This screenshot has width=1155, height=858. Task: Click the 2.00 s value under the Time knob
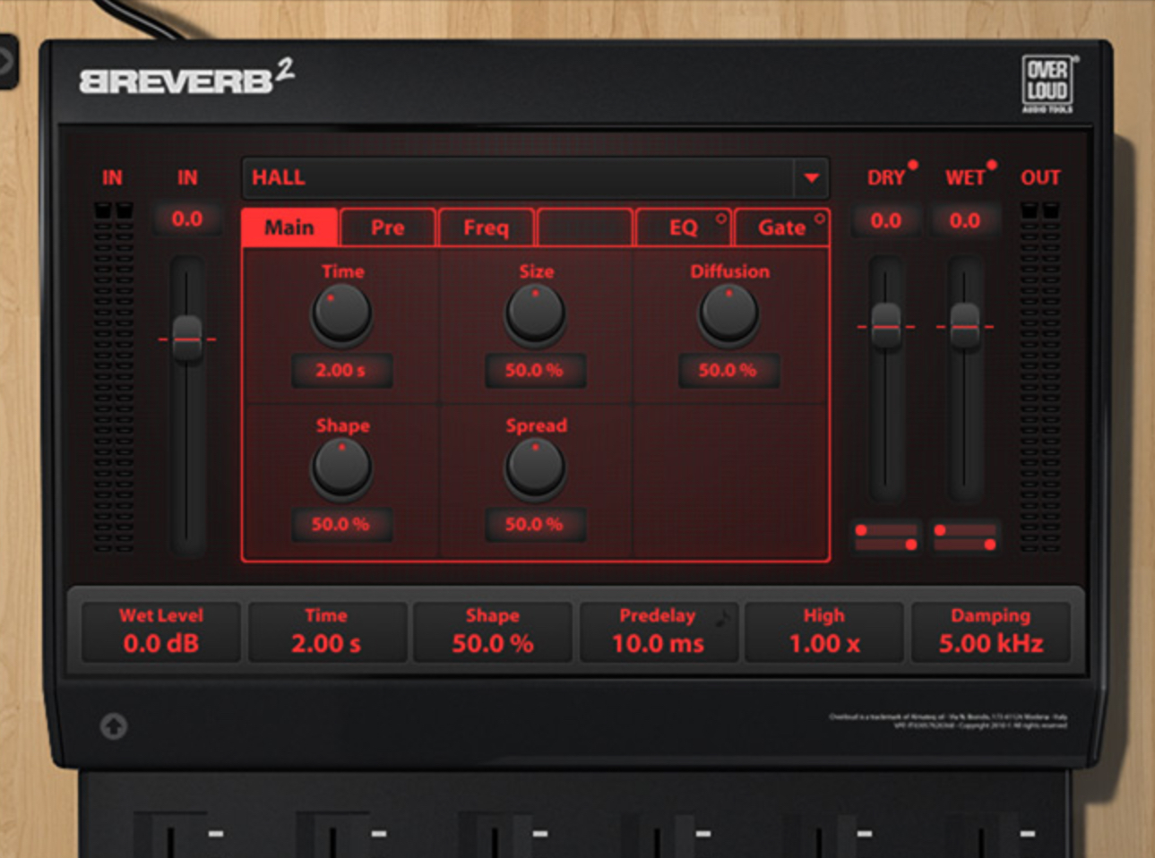coord(341,370)
